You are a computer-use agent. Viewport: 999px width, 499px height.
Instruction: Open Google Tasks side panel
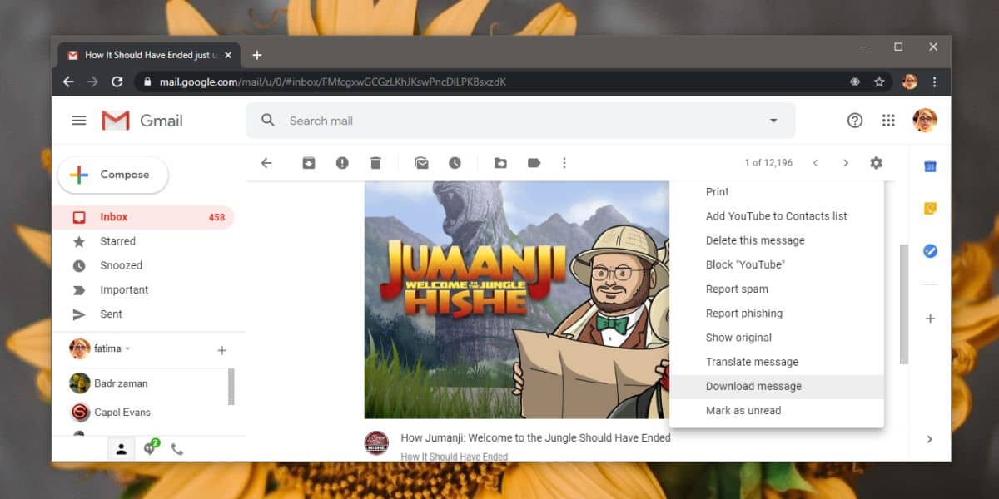(931, 250)
